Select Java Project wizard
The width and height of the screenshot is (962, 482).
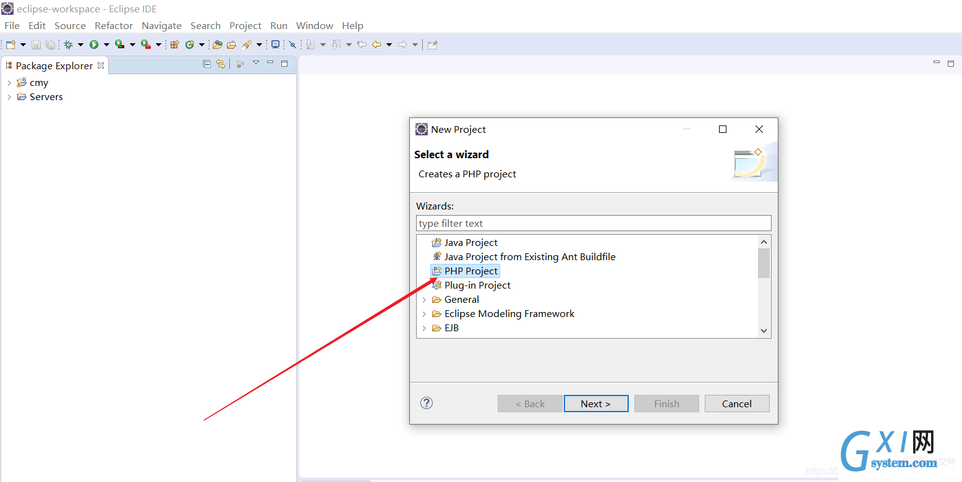pos(470,242)
